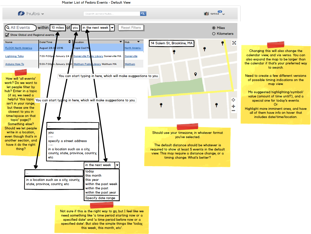311x234 pixels.
Task: Click the top-right map pin near fullscreen
Action: tap(223, 43)
